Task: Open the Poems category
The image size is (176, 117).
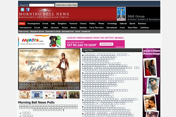Action: [65, 28]
